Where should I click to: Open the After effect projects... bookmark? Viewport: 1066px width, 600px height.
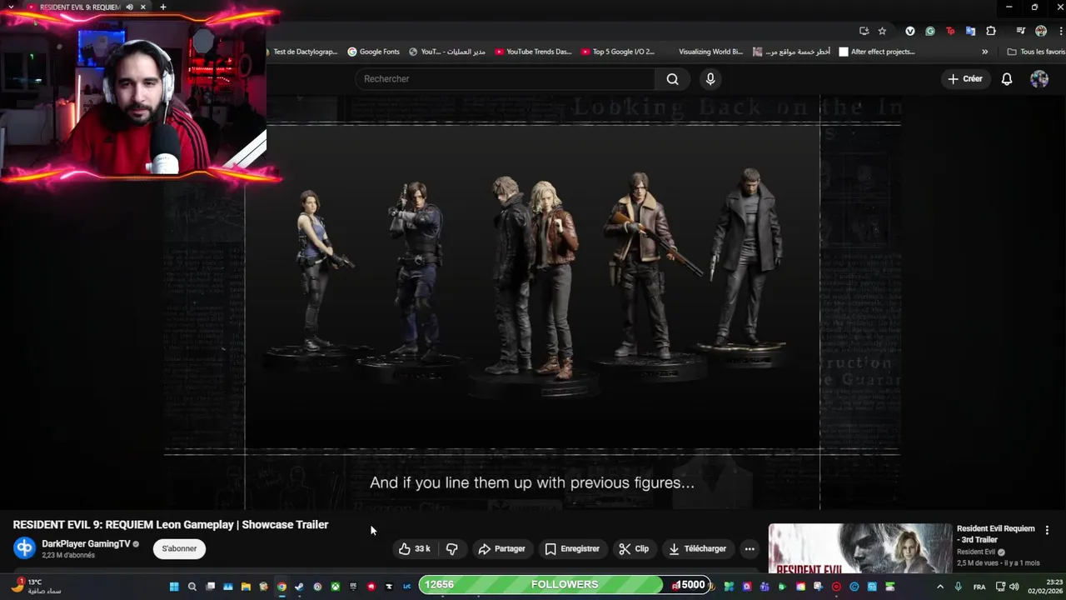point(876,52)
